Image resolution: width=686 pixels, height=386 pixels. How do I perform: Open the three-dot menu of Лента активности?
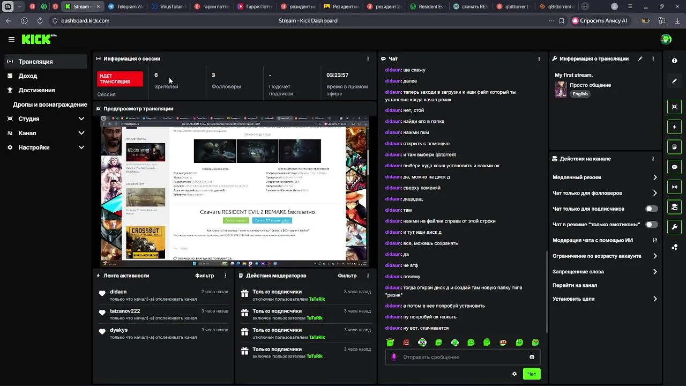coord(225,276)
